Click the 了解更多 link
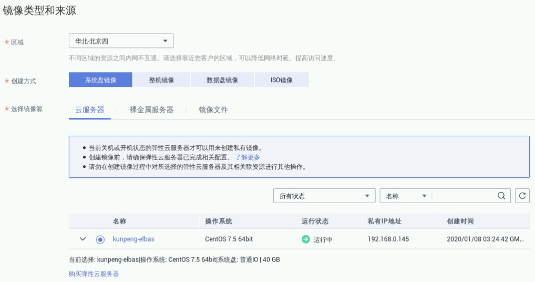The image size is (535, 282). tap(248, 157)
